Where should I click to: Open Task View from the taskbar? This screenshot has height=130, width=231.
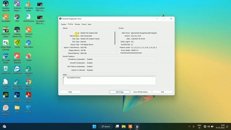tap(117, 126)
